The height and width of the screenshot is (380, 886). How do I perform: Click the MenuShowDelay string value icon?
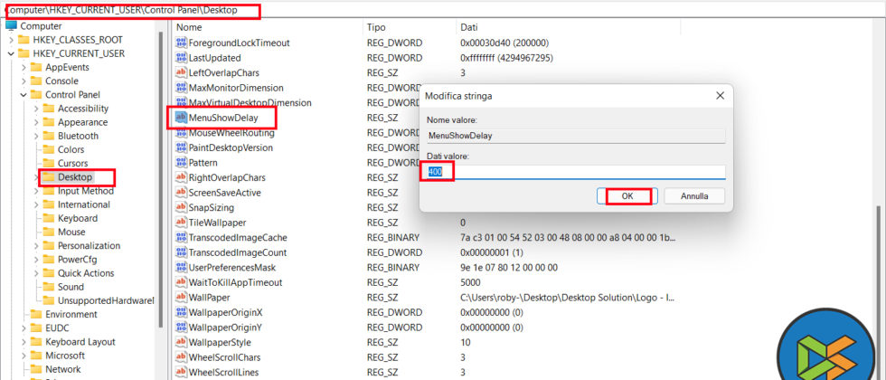point(181,118)
